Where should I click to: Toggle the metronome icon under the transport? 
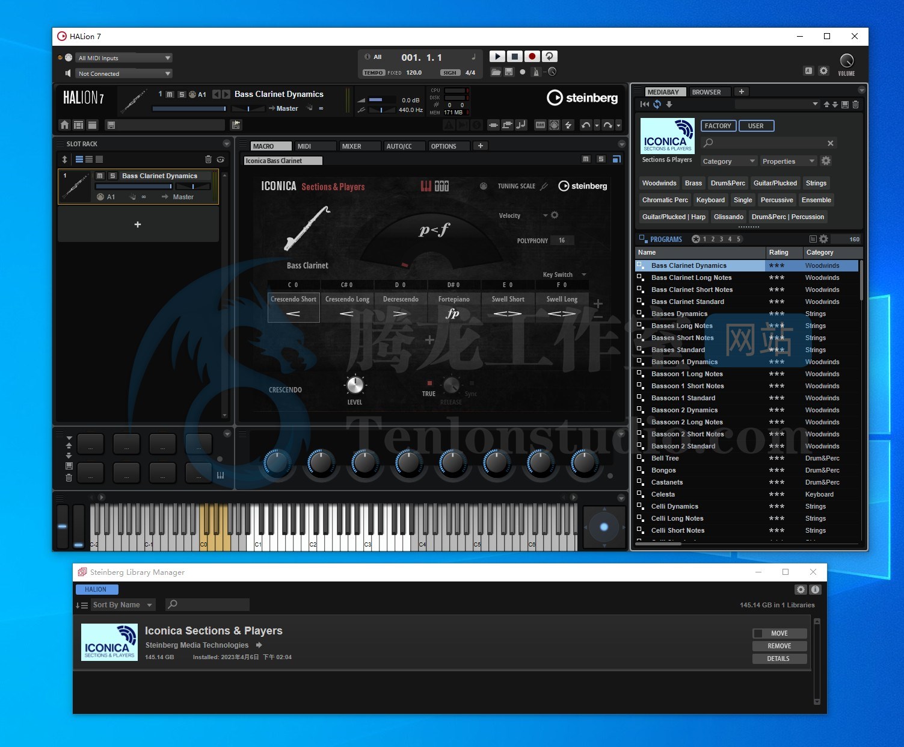click(x=536, y=72)
